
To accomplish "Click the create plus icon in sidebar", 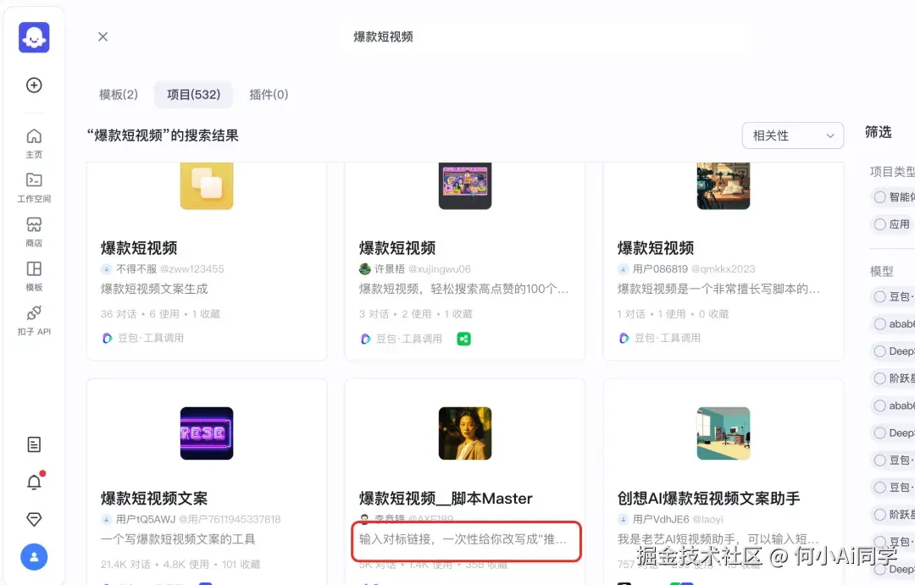I will tap(33, 85).
